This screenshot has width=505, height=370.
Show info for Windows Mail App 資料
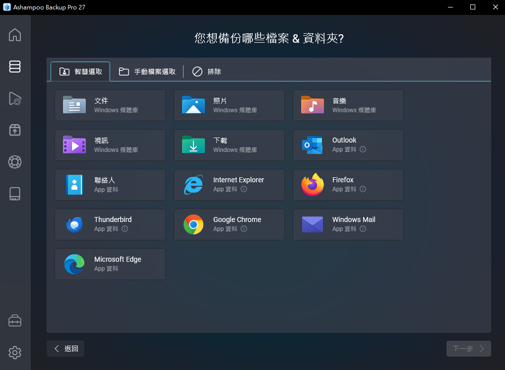[363, 228]
